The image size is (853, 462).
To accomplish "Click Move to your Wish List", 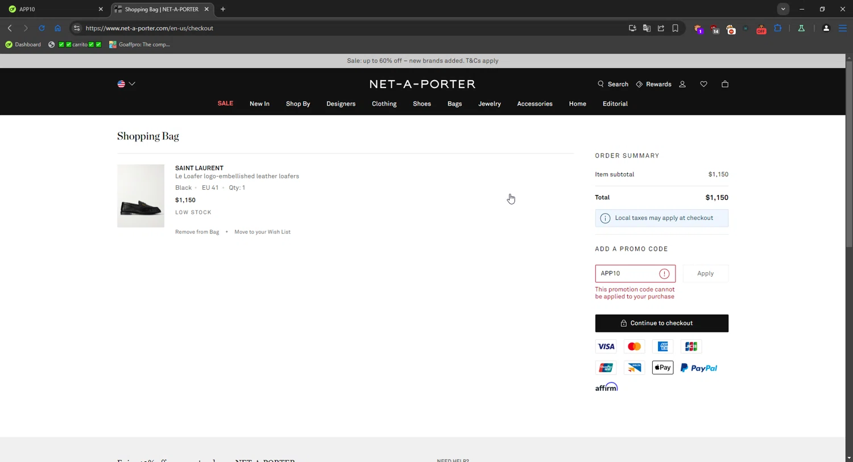I will [x=262, y=232].
